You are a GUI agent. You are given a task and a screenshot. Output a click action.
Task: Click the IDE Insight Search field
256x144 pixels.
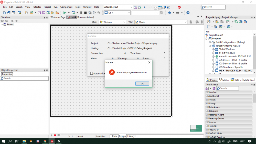pos(214,7)
